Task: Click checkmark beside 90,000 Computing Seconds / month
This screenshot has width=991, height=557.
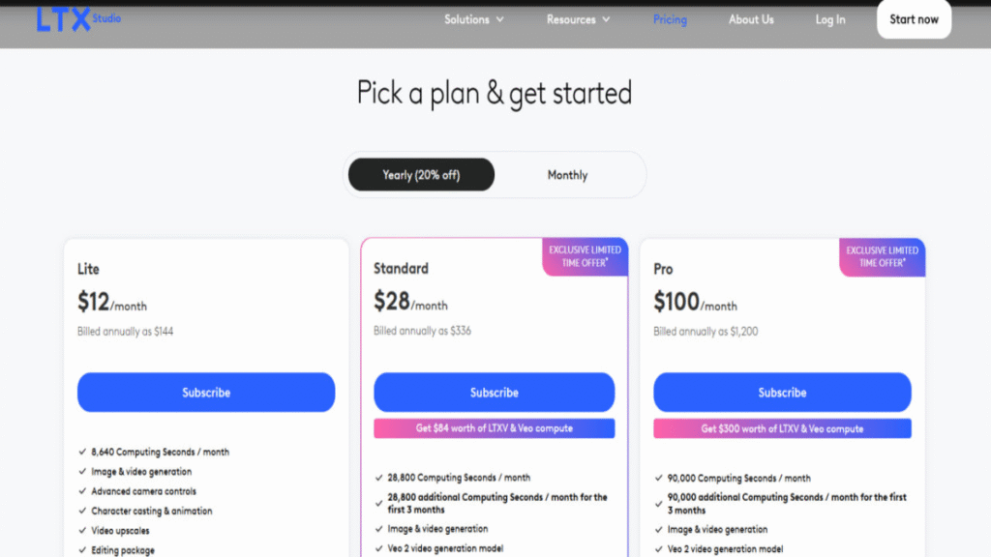Action: coord(658,478)
